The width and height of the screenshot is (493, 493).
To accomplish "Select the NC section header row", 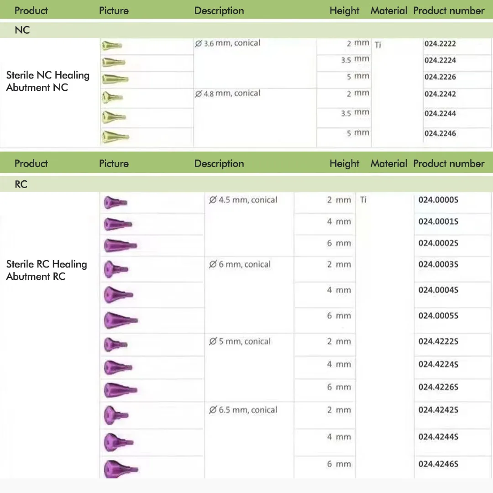I will [x=246, y=30].
